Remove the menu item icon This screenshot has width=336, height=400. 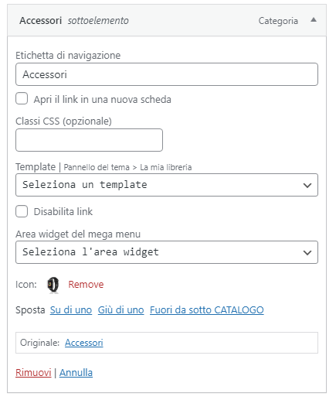click(x=86, y=285)
